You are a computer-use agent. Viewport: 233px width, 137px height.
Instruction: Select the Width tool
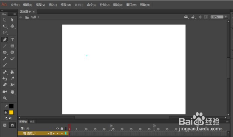12,85
